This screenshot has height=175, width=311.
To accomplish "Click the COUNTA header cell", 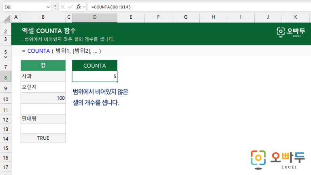I will [x=95, y=66].
